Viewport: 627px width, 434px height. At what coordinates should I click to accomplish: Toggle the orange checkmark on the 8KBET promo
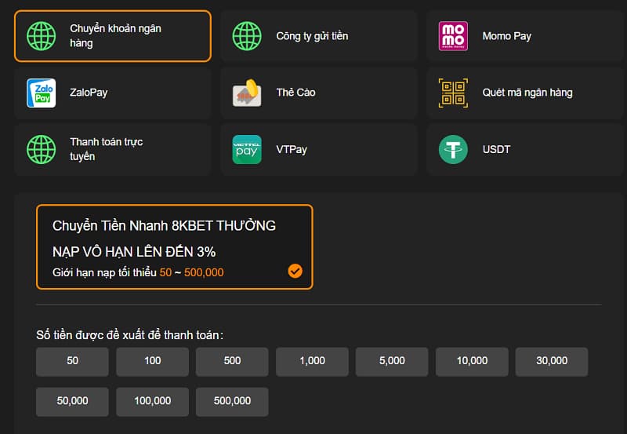(295, 271)
